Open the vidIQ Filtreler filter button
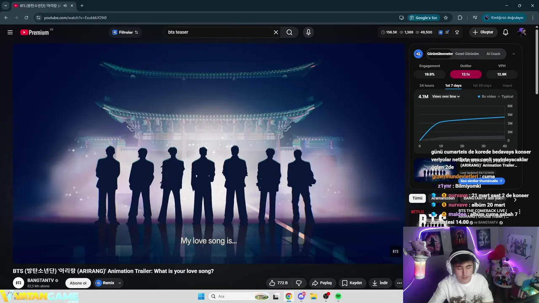Image resolution: width=539 pixels, height=303 pixels. (x=125, y=32)
